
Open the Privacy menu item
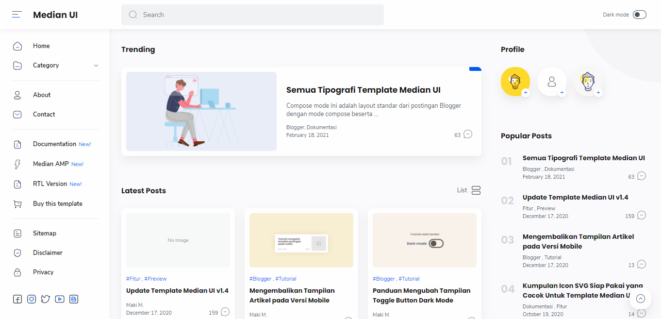point(43,272)
